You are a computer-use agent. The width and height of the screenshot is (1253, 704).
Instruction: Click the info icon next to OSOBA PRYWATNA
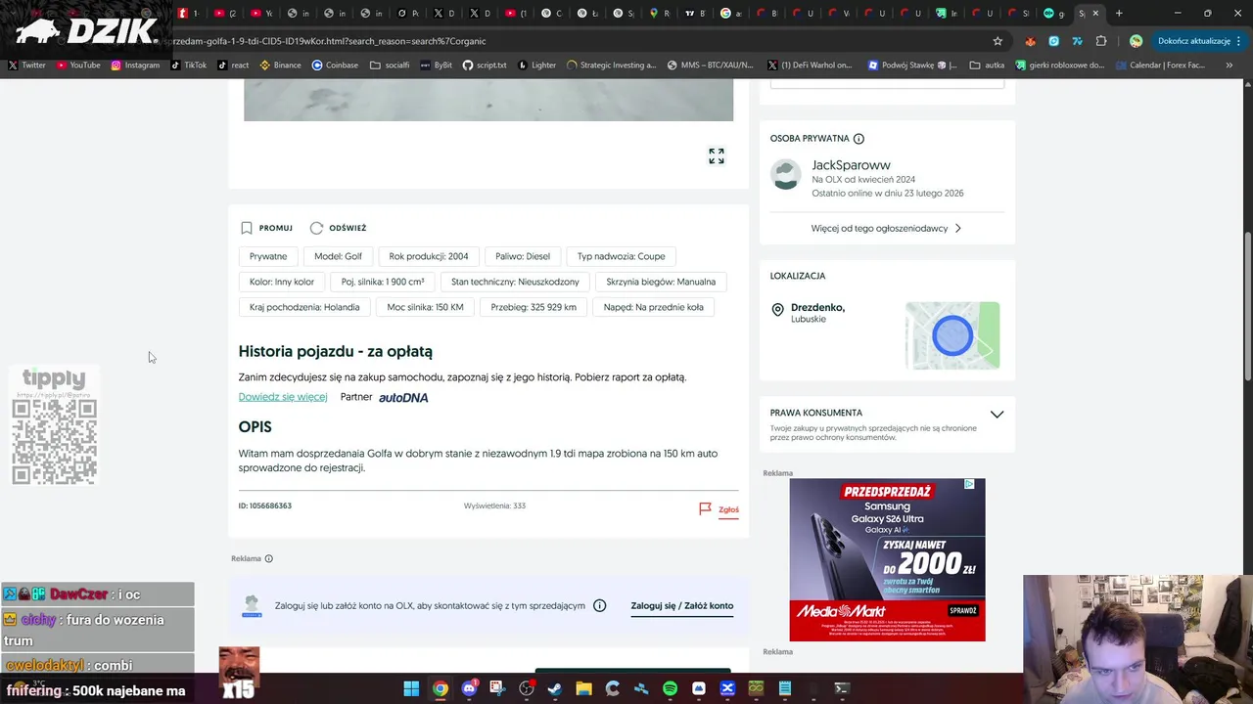(x=859, y=139)
